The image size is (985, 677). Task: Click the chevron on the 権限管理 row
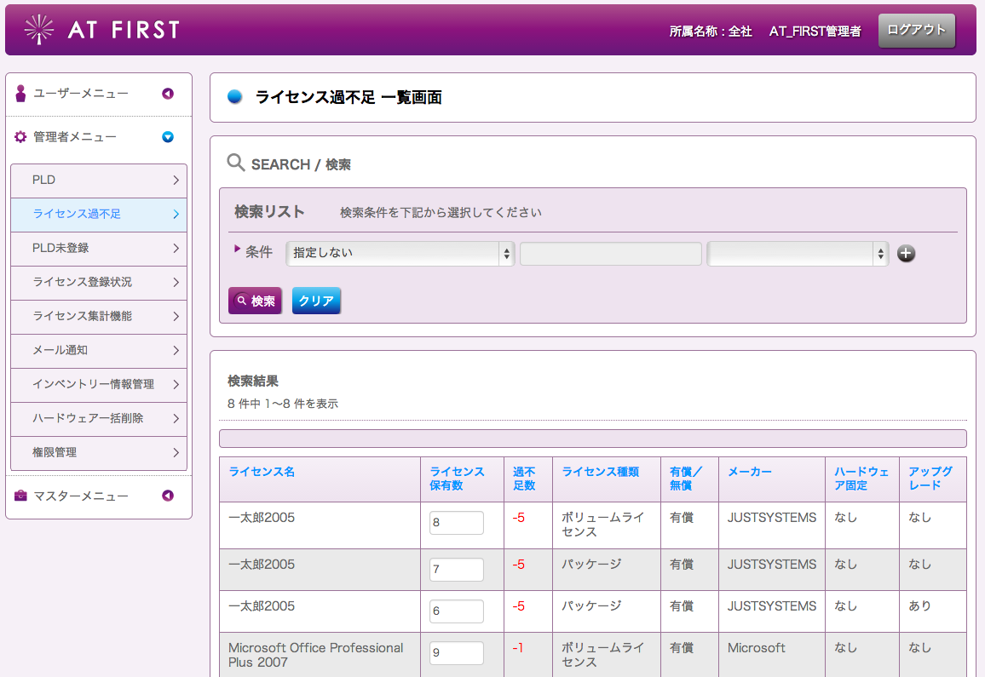pos(176,452)
